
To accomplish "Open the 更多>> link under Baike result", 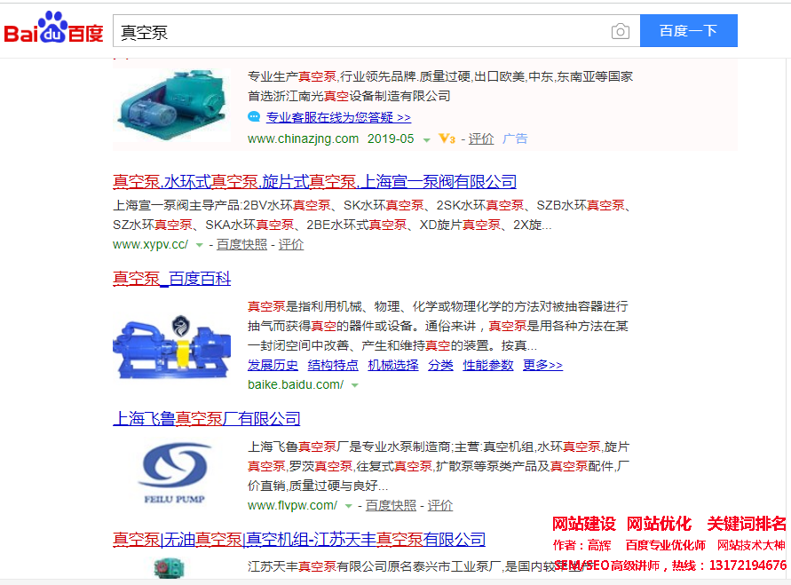I will pos(542,365).
